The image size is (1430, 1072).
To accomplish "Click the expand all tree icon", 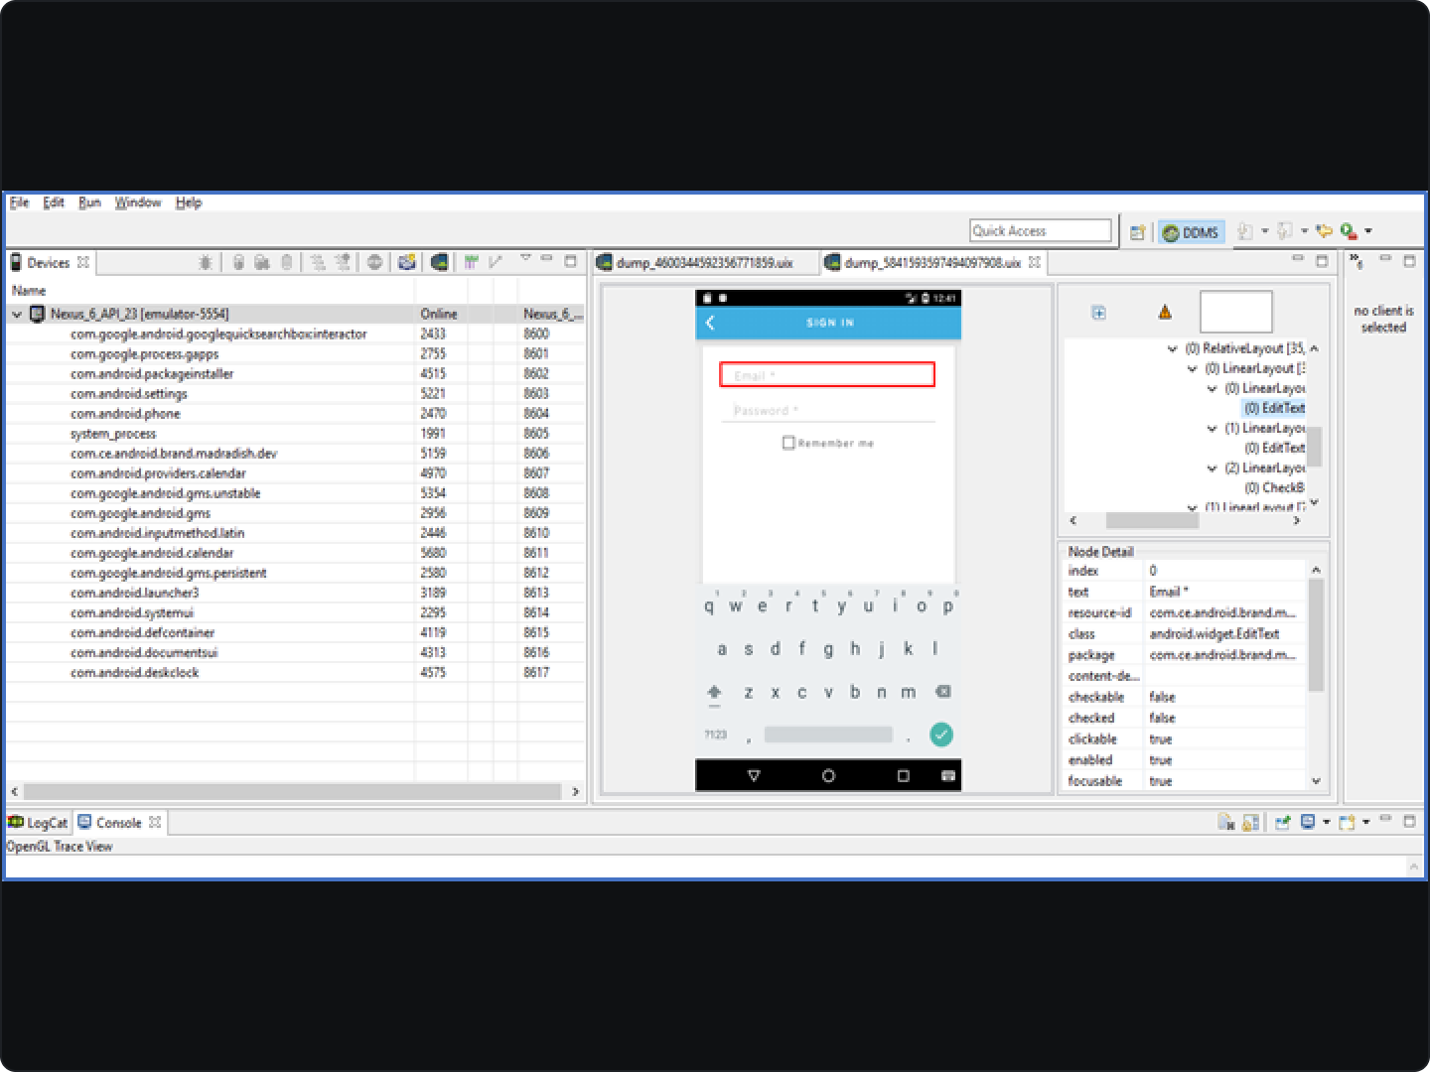I will click(x=1098, y=313).
